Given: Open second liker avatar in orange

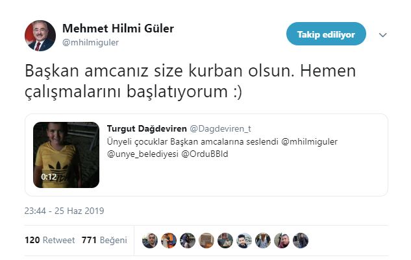Looking at the screenshot, I should (x=169, y=241).
